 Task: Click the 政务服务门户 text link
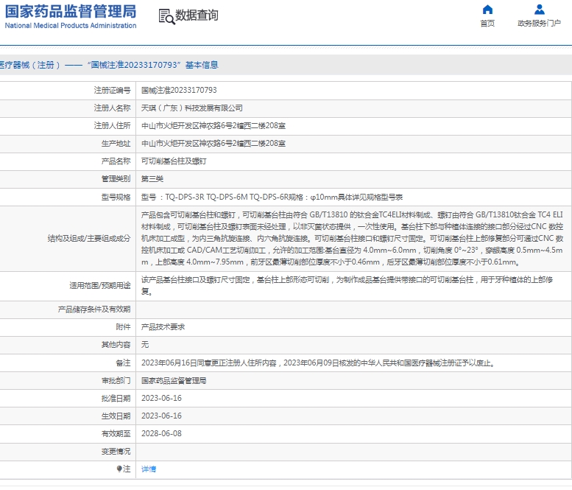click(x=539, y=24)
